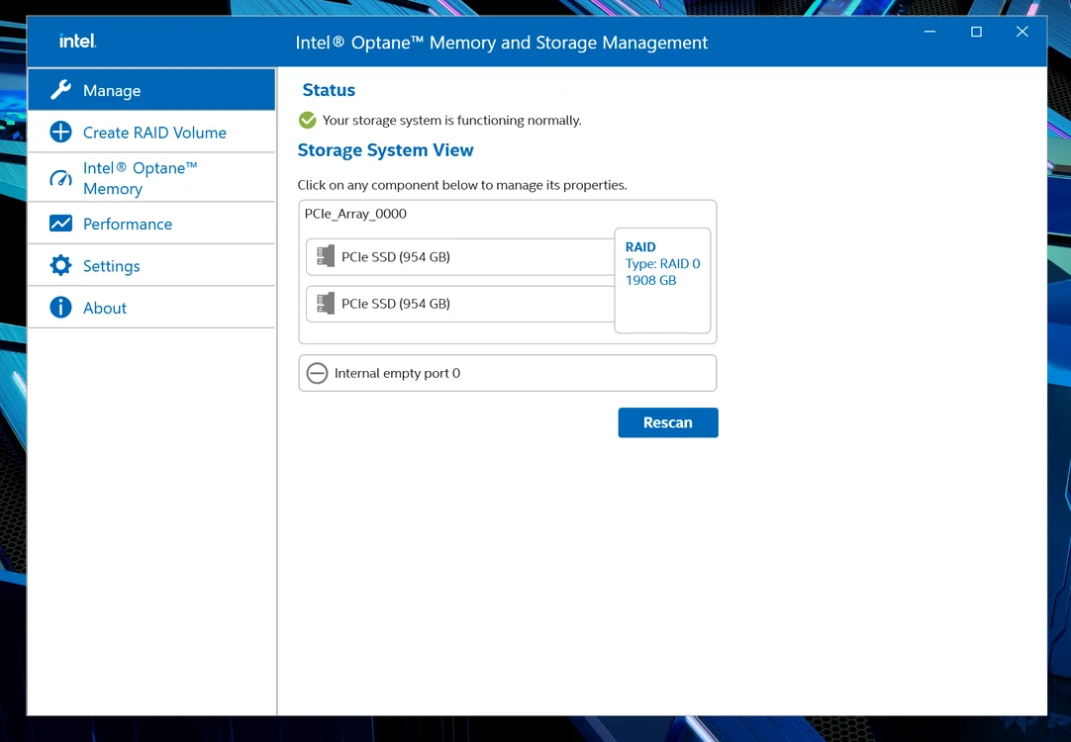Minimize the Intel Optane window

tap(929, 32)
